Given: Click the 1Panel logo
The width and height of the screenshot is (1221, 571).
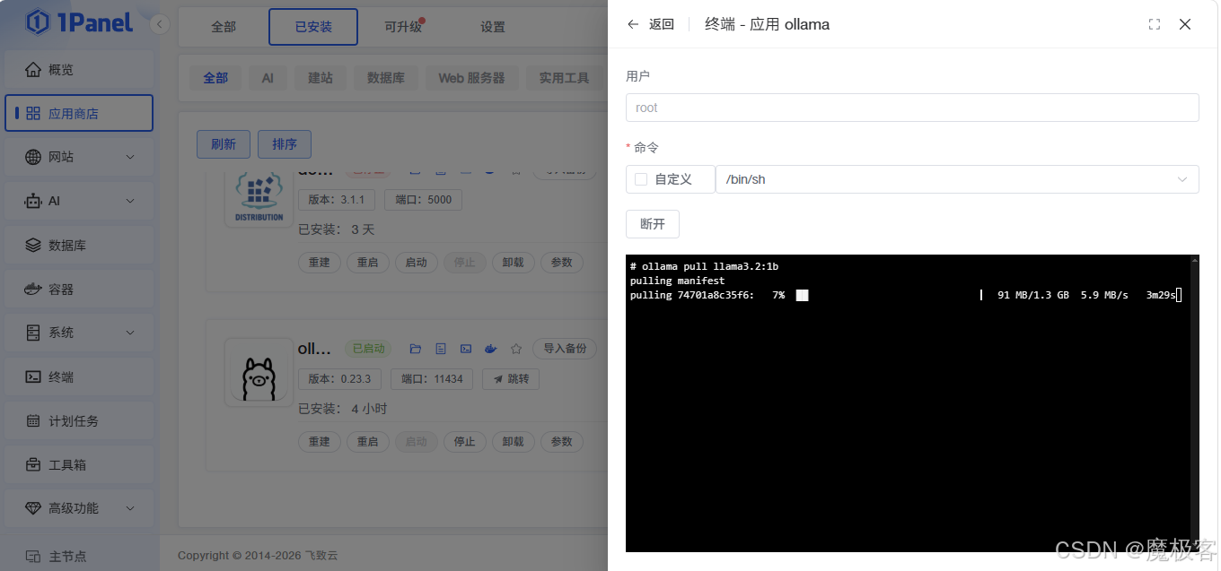Looking at the screenshot, I should (80, 22).
